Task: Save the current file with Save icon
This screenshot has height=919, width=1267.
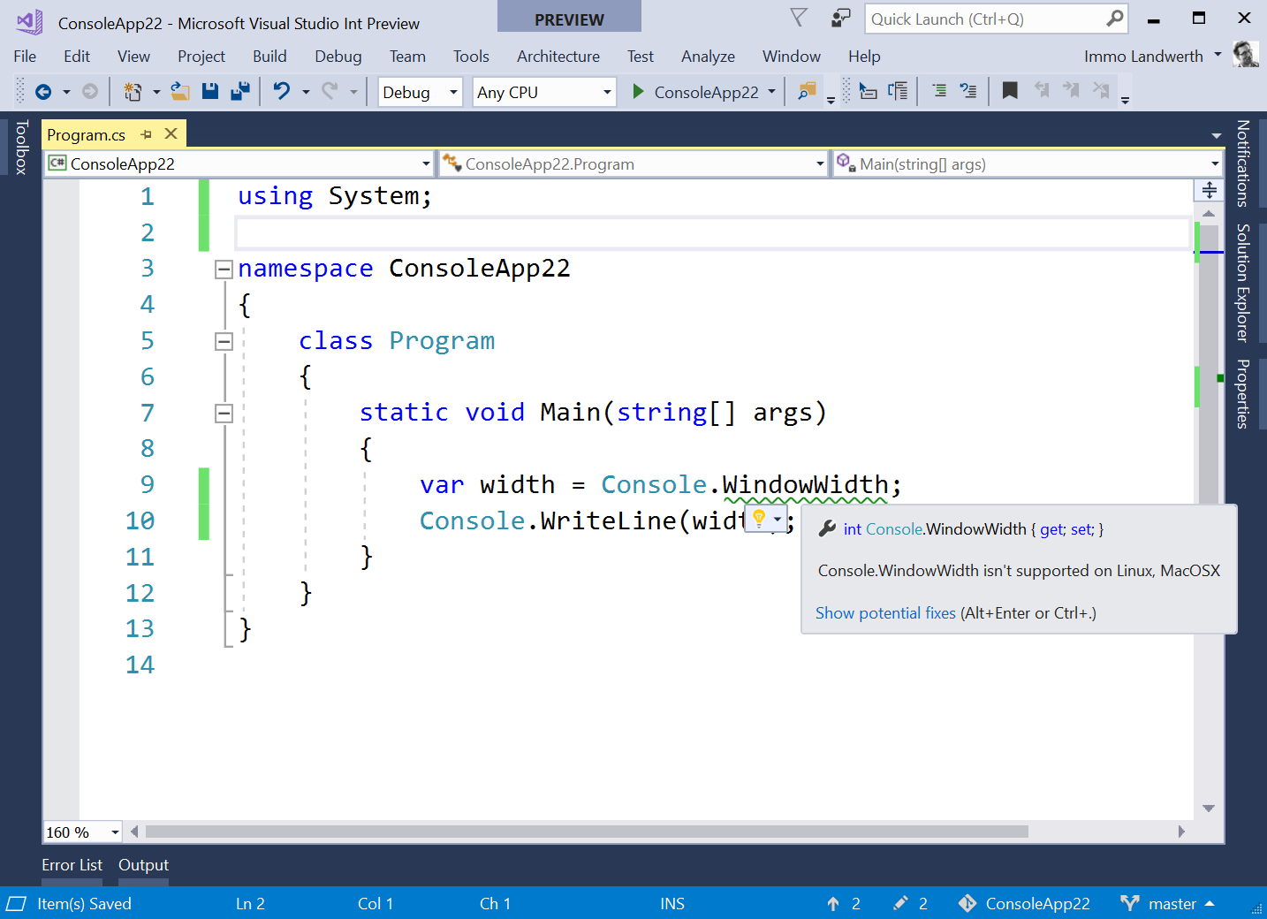Action: point(210,91)
